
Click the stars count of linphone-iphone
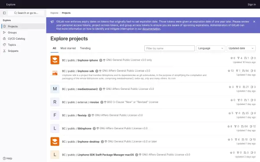click(233, 58)
